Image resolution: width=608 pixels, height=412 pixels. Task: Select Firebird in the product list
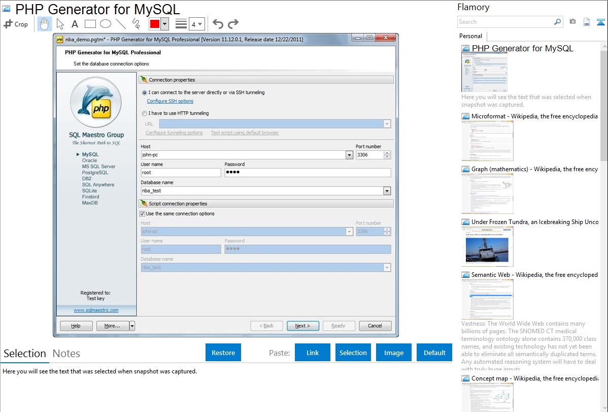pyautogui.click(x=90, y=197)
